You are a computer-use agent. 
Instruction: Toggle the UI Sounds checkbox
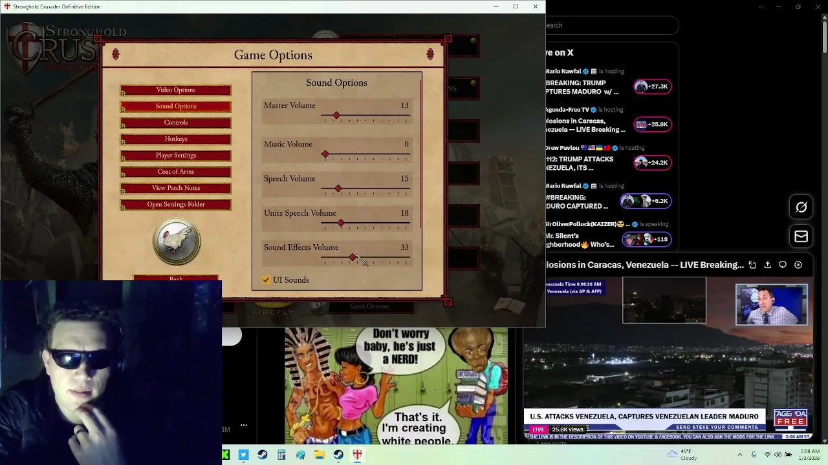(266, 280)
